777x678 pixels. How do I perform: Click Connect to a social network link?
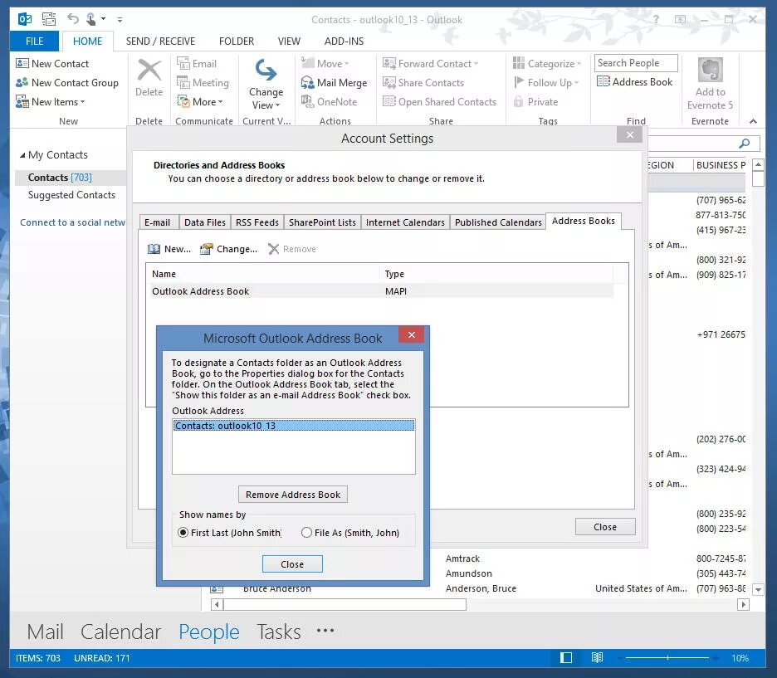pyautogui.click(x=72, y=222)
